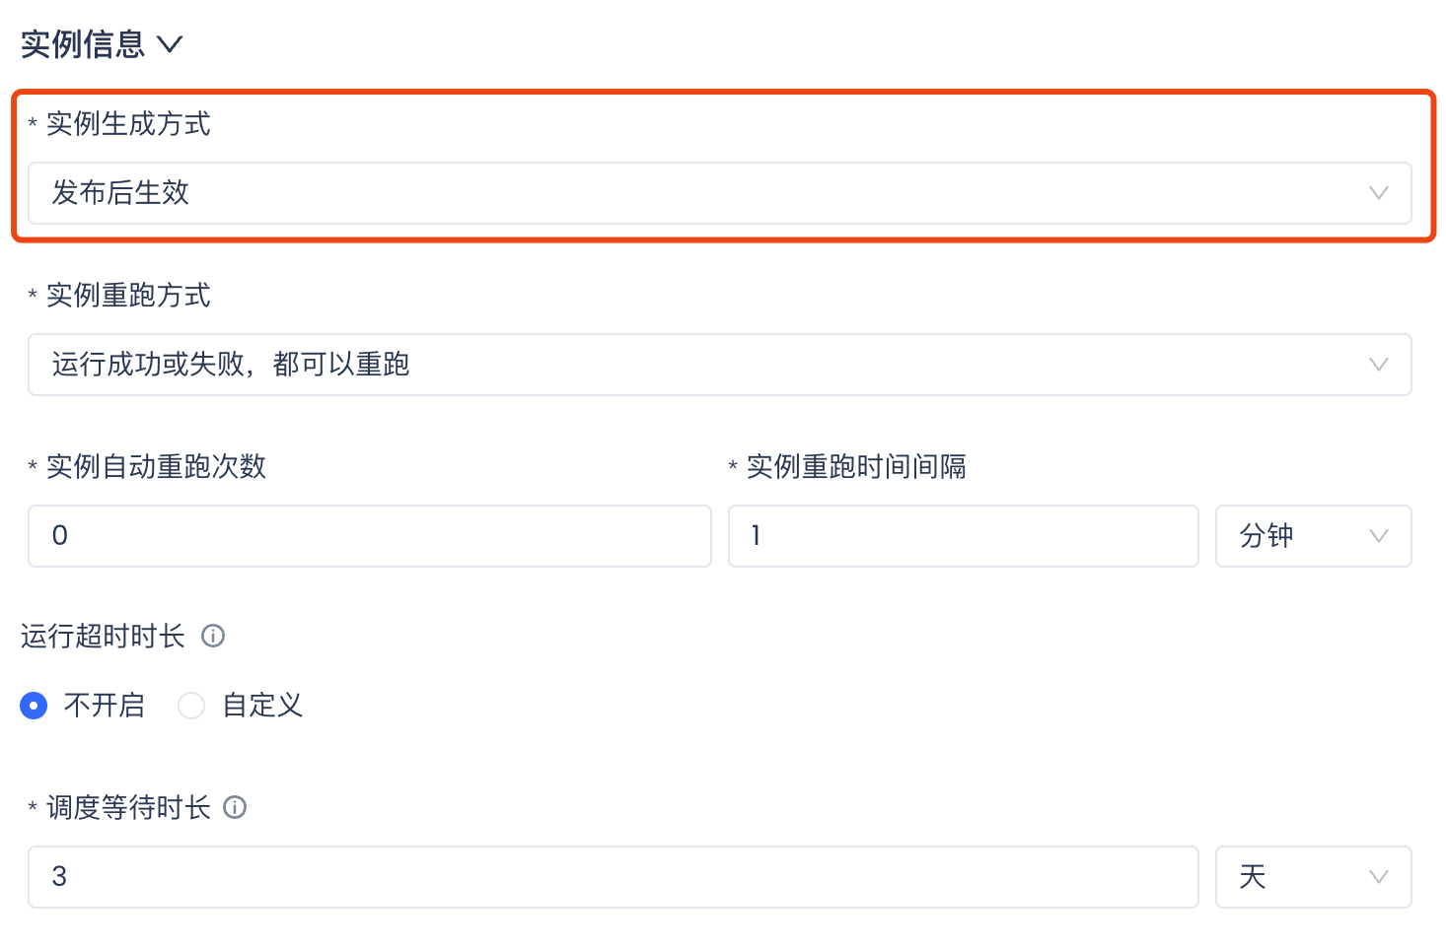
Task: Open the 实例生成方式 dropdown
Action: [x=690, y=193]
